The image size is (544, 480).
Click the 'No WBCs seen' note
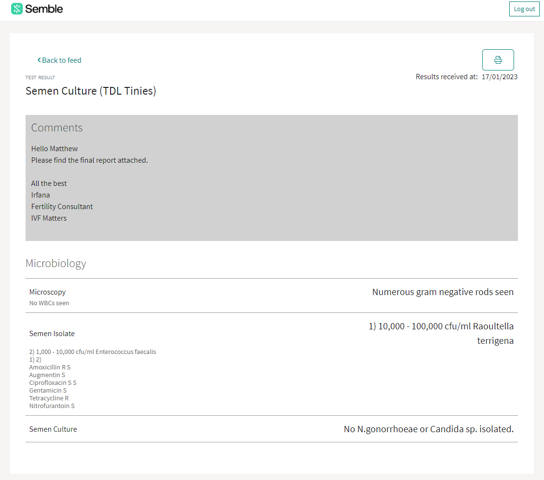coord(49,303)
